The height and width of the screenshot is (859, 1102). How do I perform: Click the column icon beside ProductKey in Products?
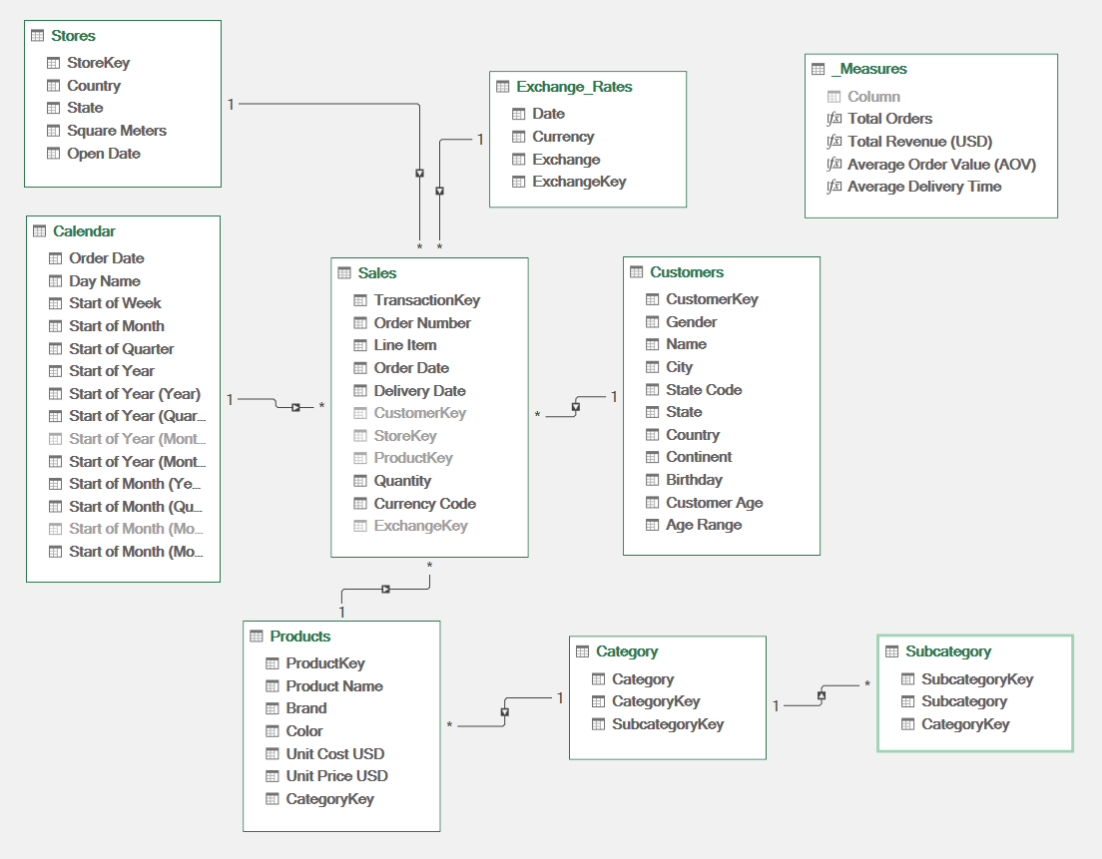(271, 662)
